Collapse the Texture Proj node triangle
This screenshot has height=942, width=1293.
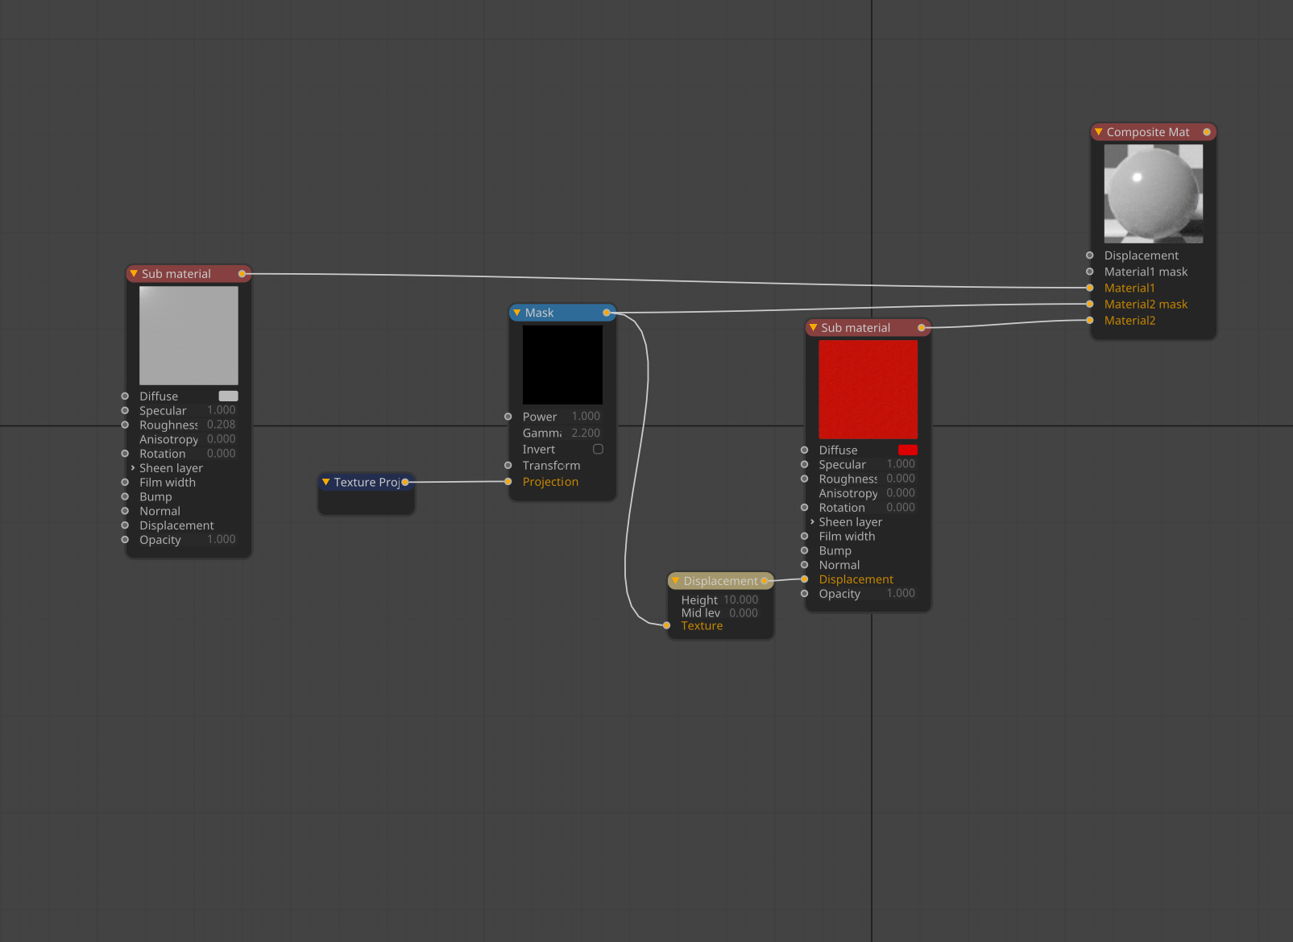[326, 482]
